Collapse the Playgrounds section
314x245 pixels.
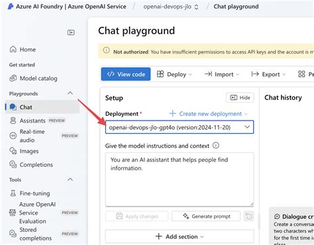pyautogui.click(x=70, y=93)
